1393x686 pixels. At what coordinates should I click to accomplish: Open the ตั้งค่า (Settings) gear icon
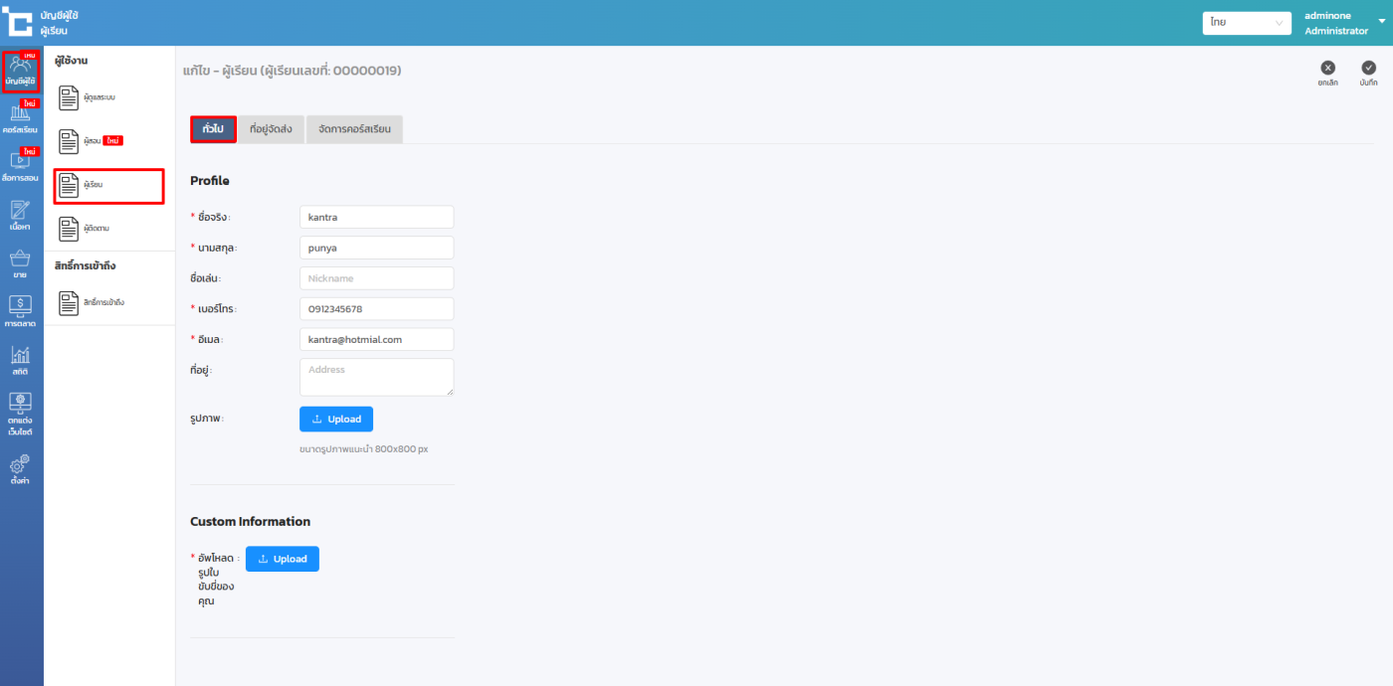pos(20,469)
